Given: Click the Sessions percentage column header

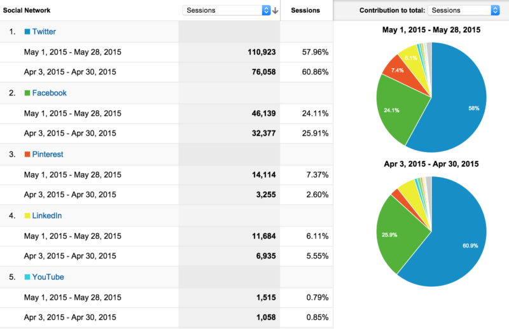Looking at the screenshot, I should point(305,10).
